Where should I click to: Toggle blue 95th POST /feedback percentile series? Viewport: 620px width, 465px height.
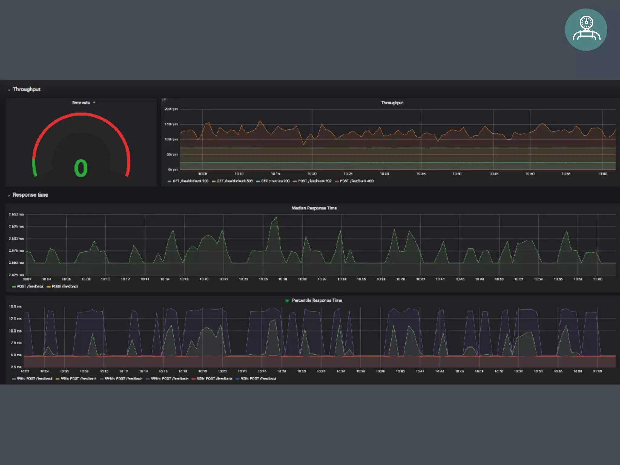point(258,379)
